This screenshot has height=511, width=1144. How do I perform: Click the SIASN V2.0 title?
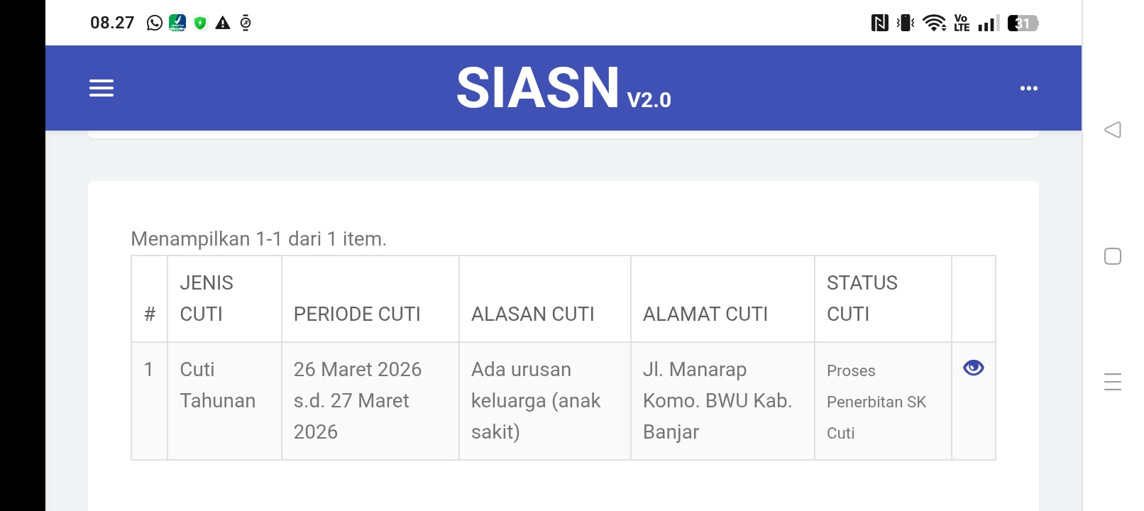[563, 88]
